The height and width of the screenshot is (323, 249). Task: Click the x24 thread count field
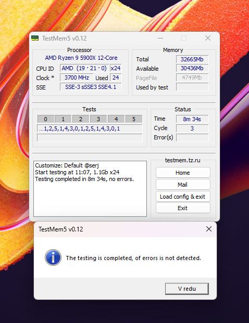tap(116, 68)
